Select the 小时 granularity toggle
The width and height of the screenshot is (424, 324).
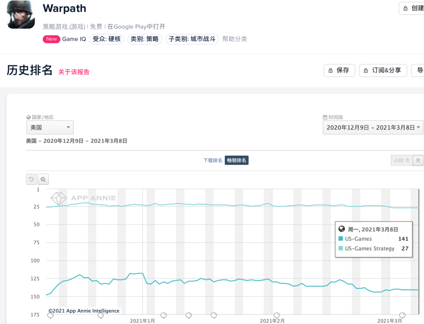(402, 160)
